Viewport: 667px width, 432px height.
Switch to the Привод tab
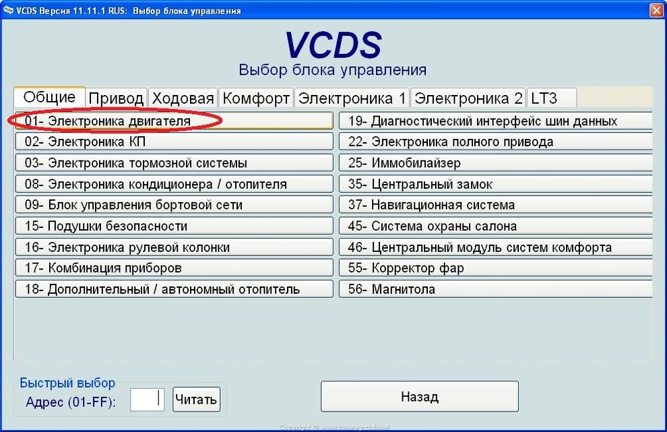116,98
